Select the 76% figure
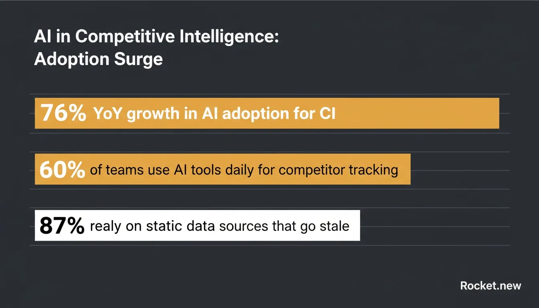 [63, 113]
